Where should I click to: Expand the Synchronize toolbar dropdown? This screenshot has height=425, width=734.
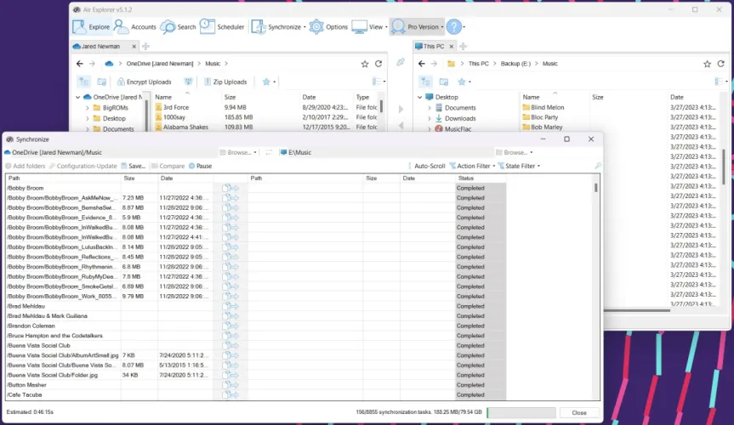click(x=304, y=27)
